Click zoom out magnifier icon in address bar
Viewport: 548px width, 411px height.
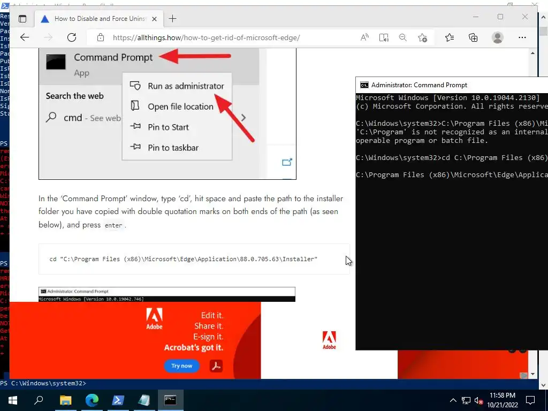[x=402, y=37]
